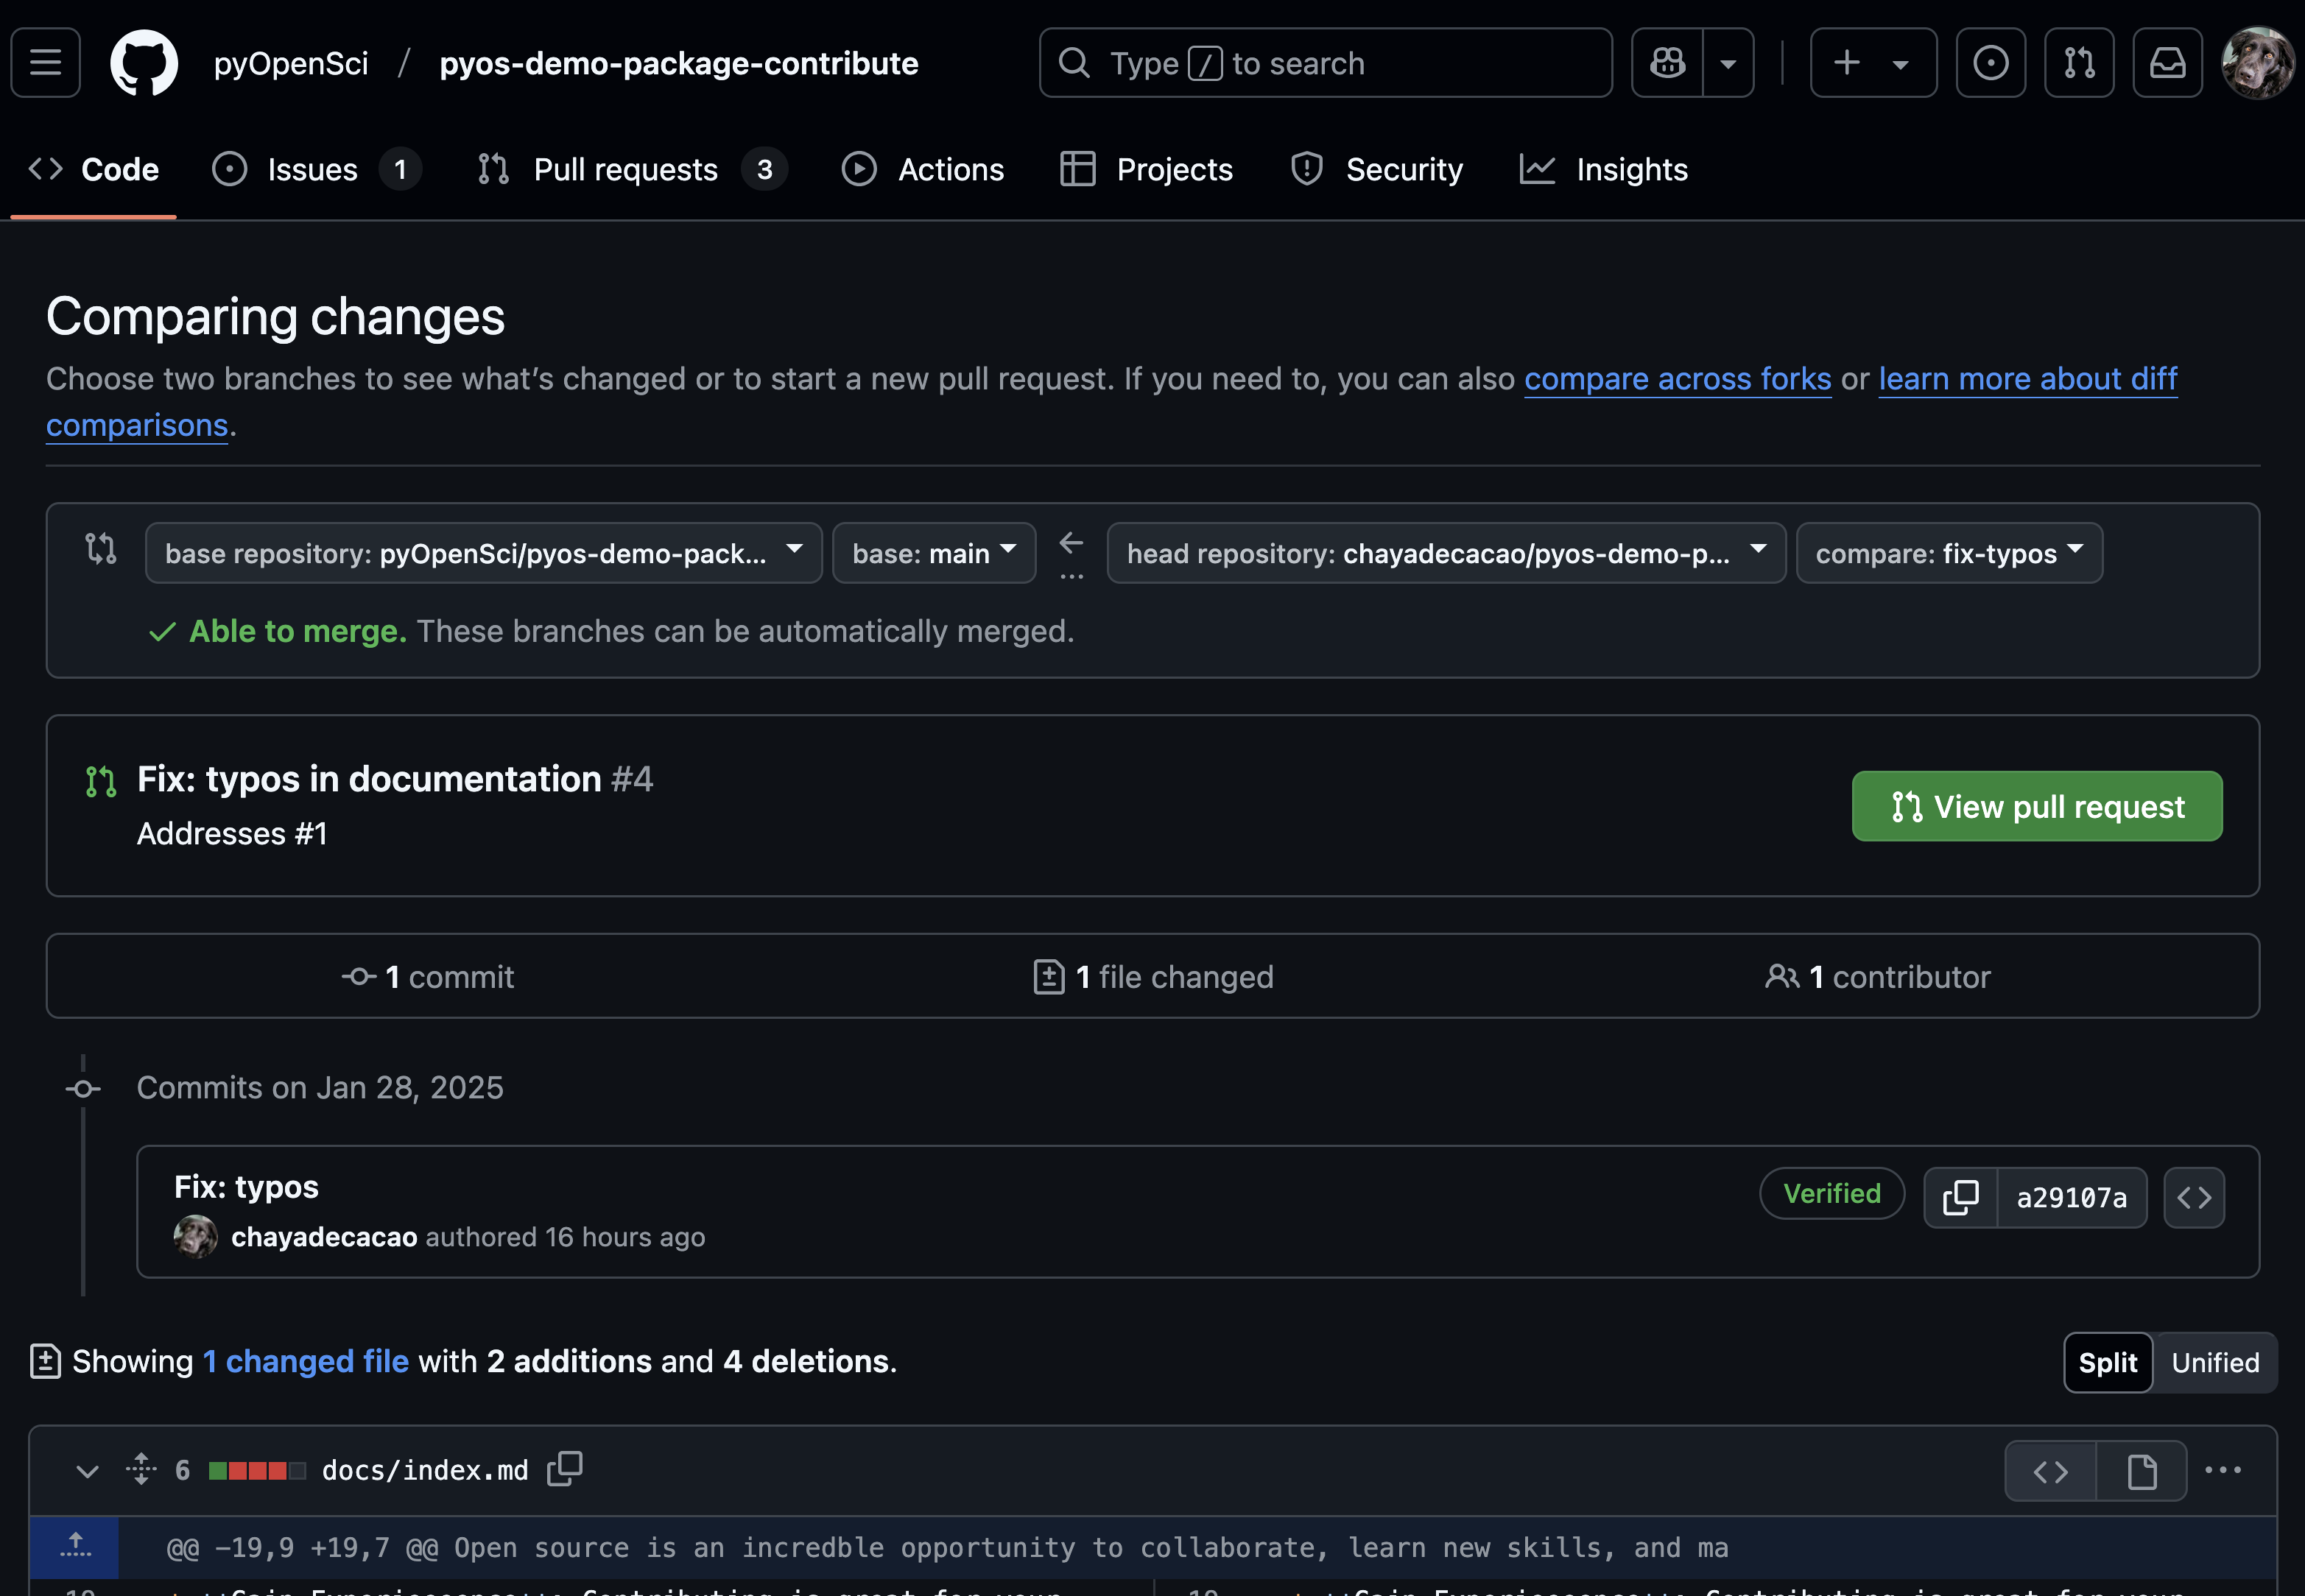Open Copilot chat icon
2305x1596 pixels.
click(x=1667, y=63)
